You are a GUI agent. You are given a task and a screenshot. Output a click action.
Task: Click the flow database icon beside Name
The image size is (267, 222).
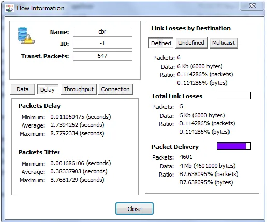point(26,36)
